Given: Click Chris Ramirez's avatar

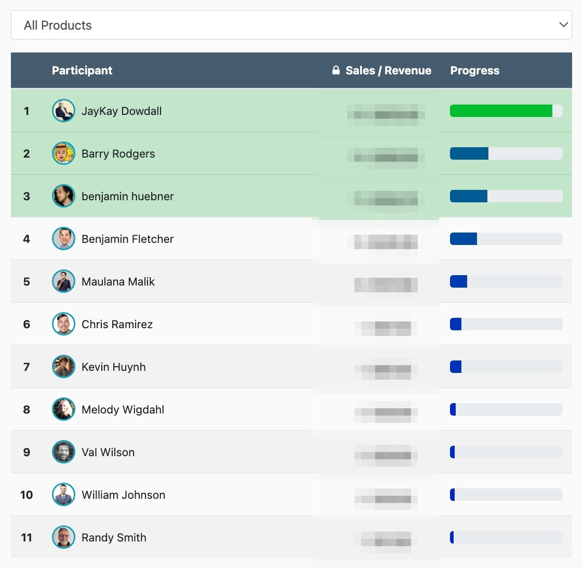Looking at the screenshot, I should (x=63, y=324).
